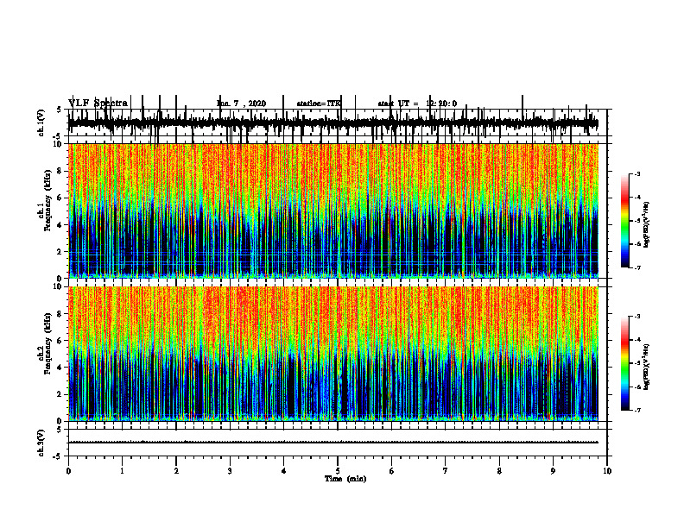Click time axis tick label "7"

point(446,471)
